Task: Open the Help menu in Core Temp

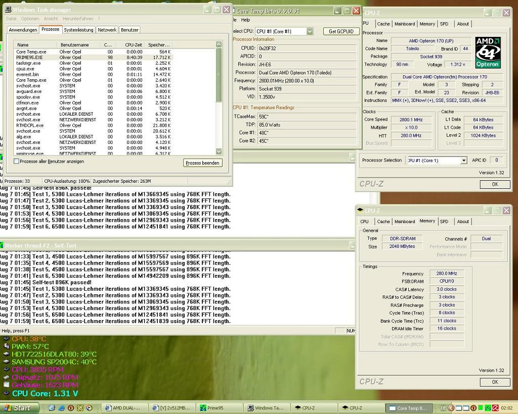Action: click(245, 20)
